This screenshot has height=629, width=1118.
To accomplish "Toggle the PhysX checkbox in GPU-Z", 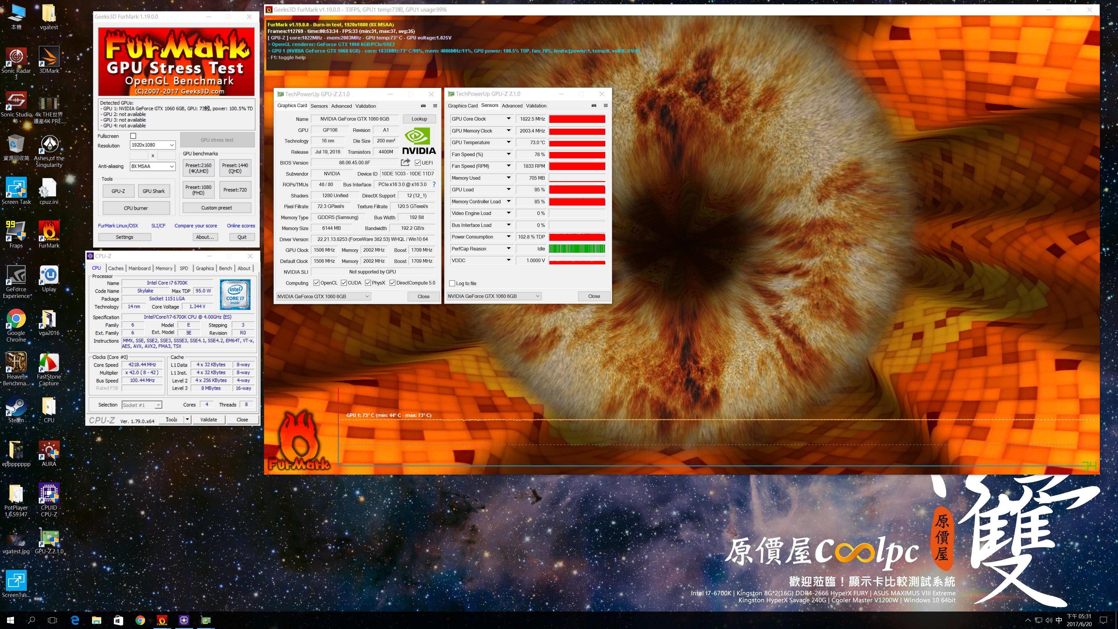I will [x=368, y=283].
